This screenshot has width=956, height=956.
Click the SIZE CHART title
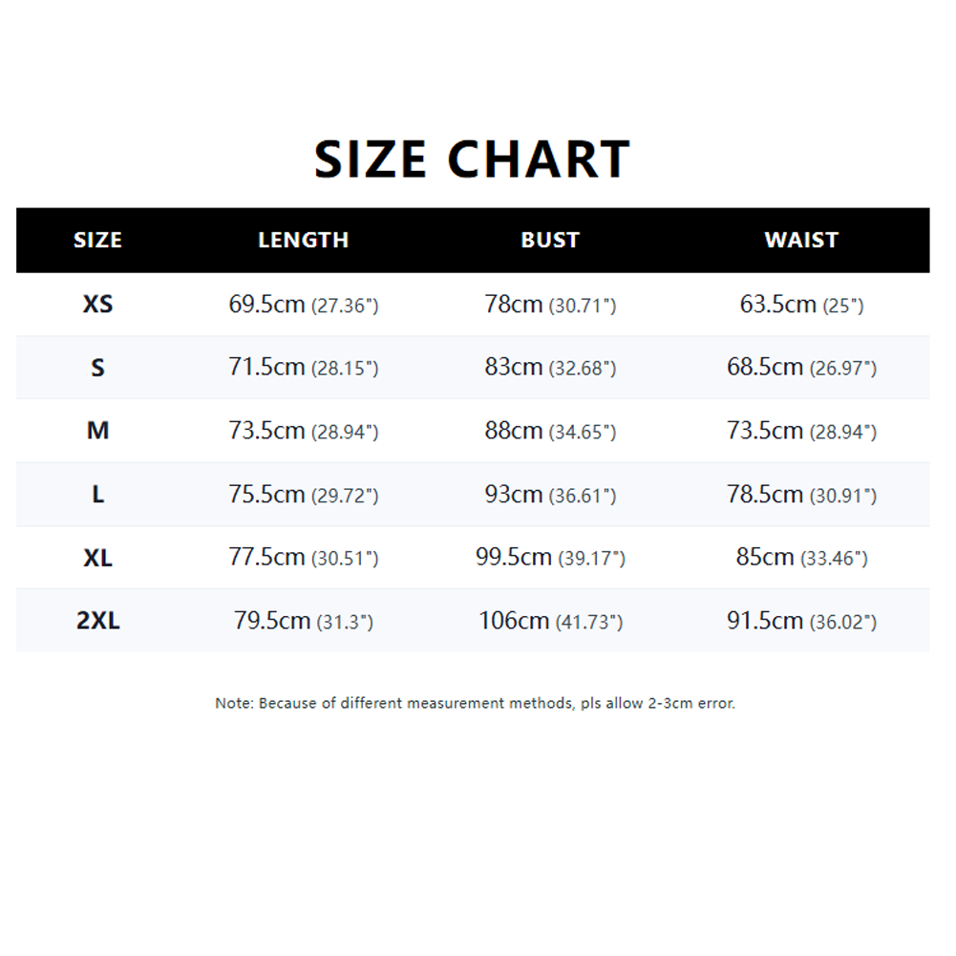[x=473, y=159]
